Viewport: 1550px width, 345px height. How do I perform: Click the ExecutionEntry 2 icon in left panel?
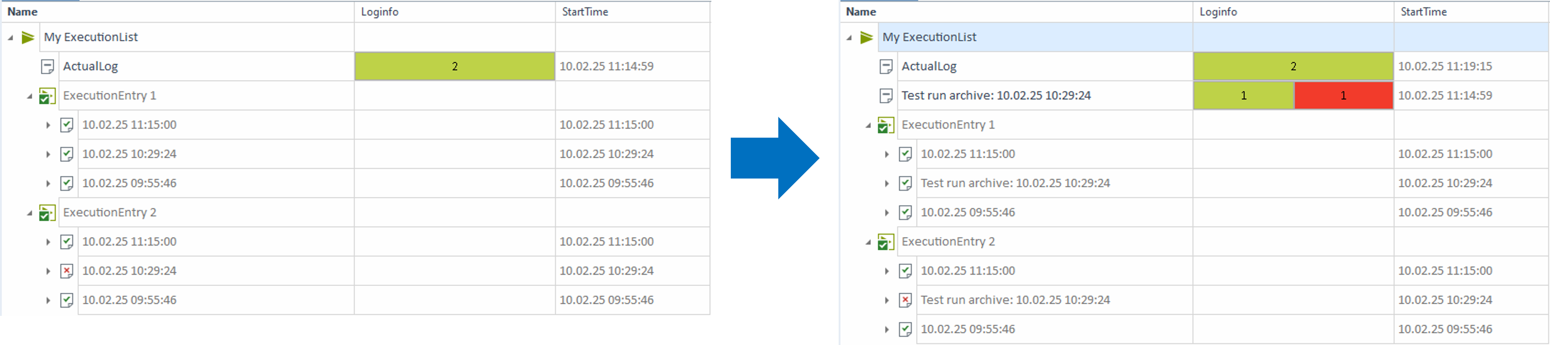click(x=47, y=213)
